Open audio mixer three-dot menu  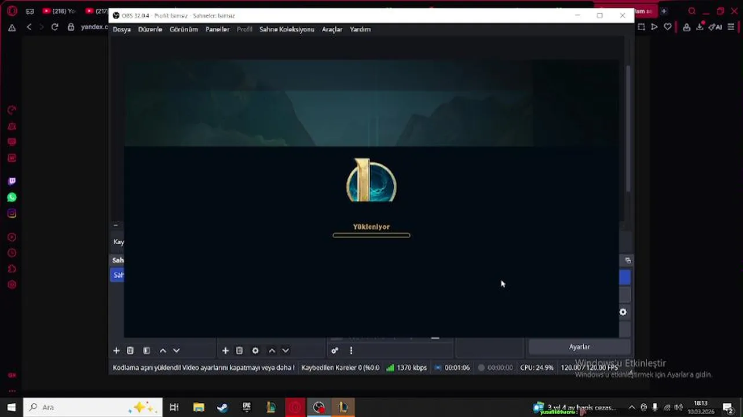pyautogui.click(x=351, y=350)
